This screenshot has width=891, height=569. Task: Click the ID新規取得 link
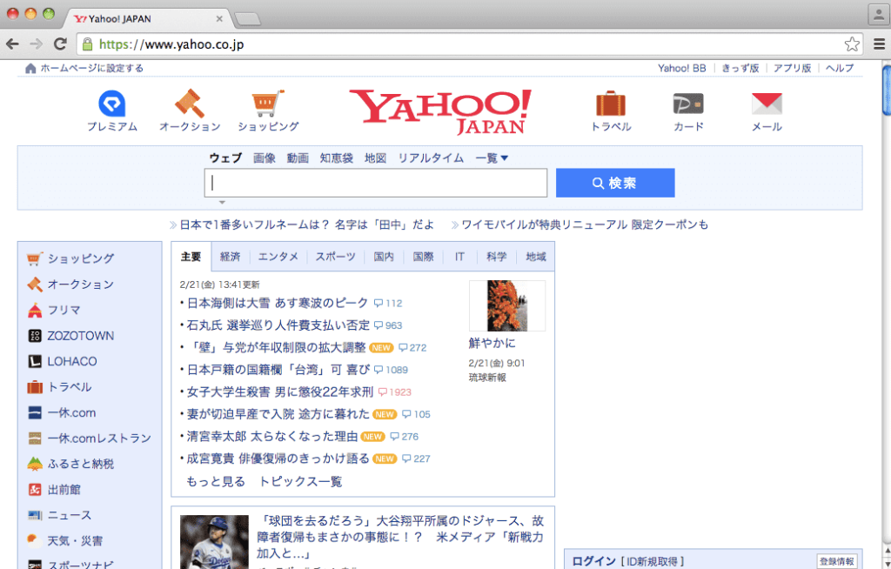pos(653,562)
